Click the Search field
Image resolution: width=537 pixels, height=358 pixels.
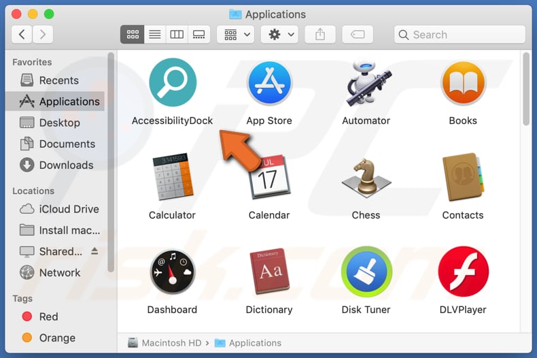[460, 34]
